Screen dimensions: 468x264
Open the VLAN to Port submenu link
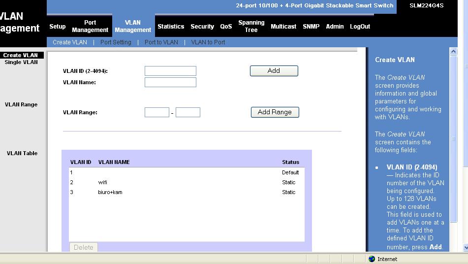208,42
